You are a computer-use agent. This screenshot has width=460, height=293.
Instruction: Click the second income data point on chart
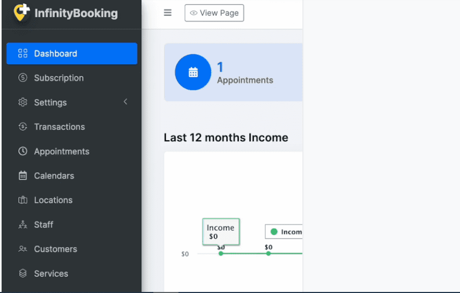pyautogui.click(x=268, y=254)
